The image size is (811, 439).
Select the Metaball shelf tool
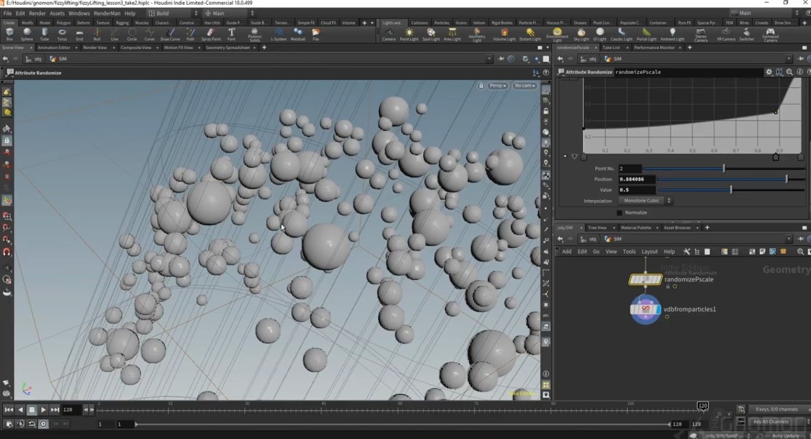pyautogui.click(x=298, y=35)
